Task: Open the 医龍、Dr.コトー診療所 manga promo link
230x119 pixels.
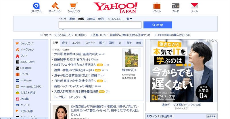Action: [x=122, y=35]
